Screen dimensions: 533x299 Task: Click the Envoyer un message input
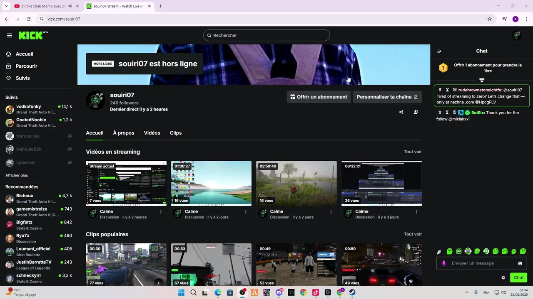(x=481, y=263)
